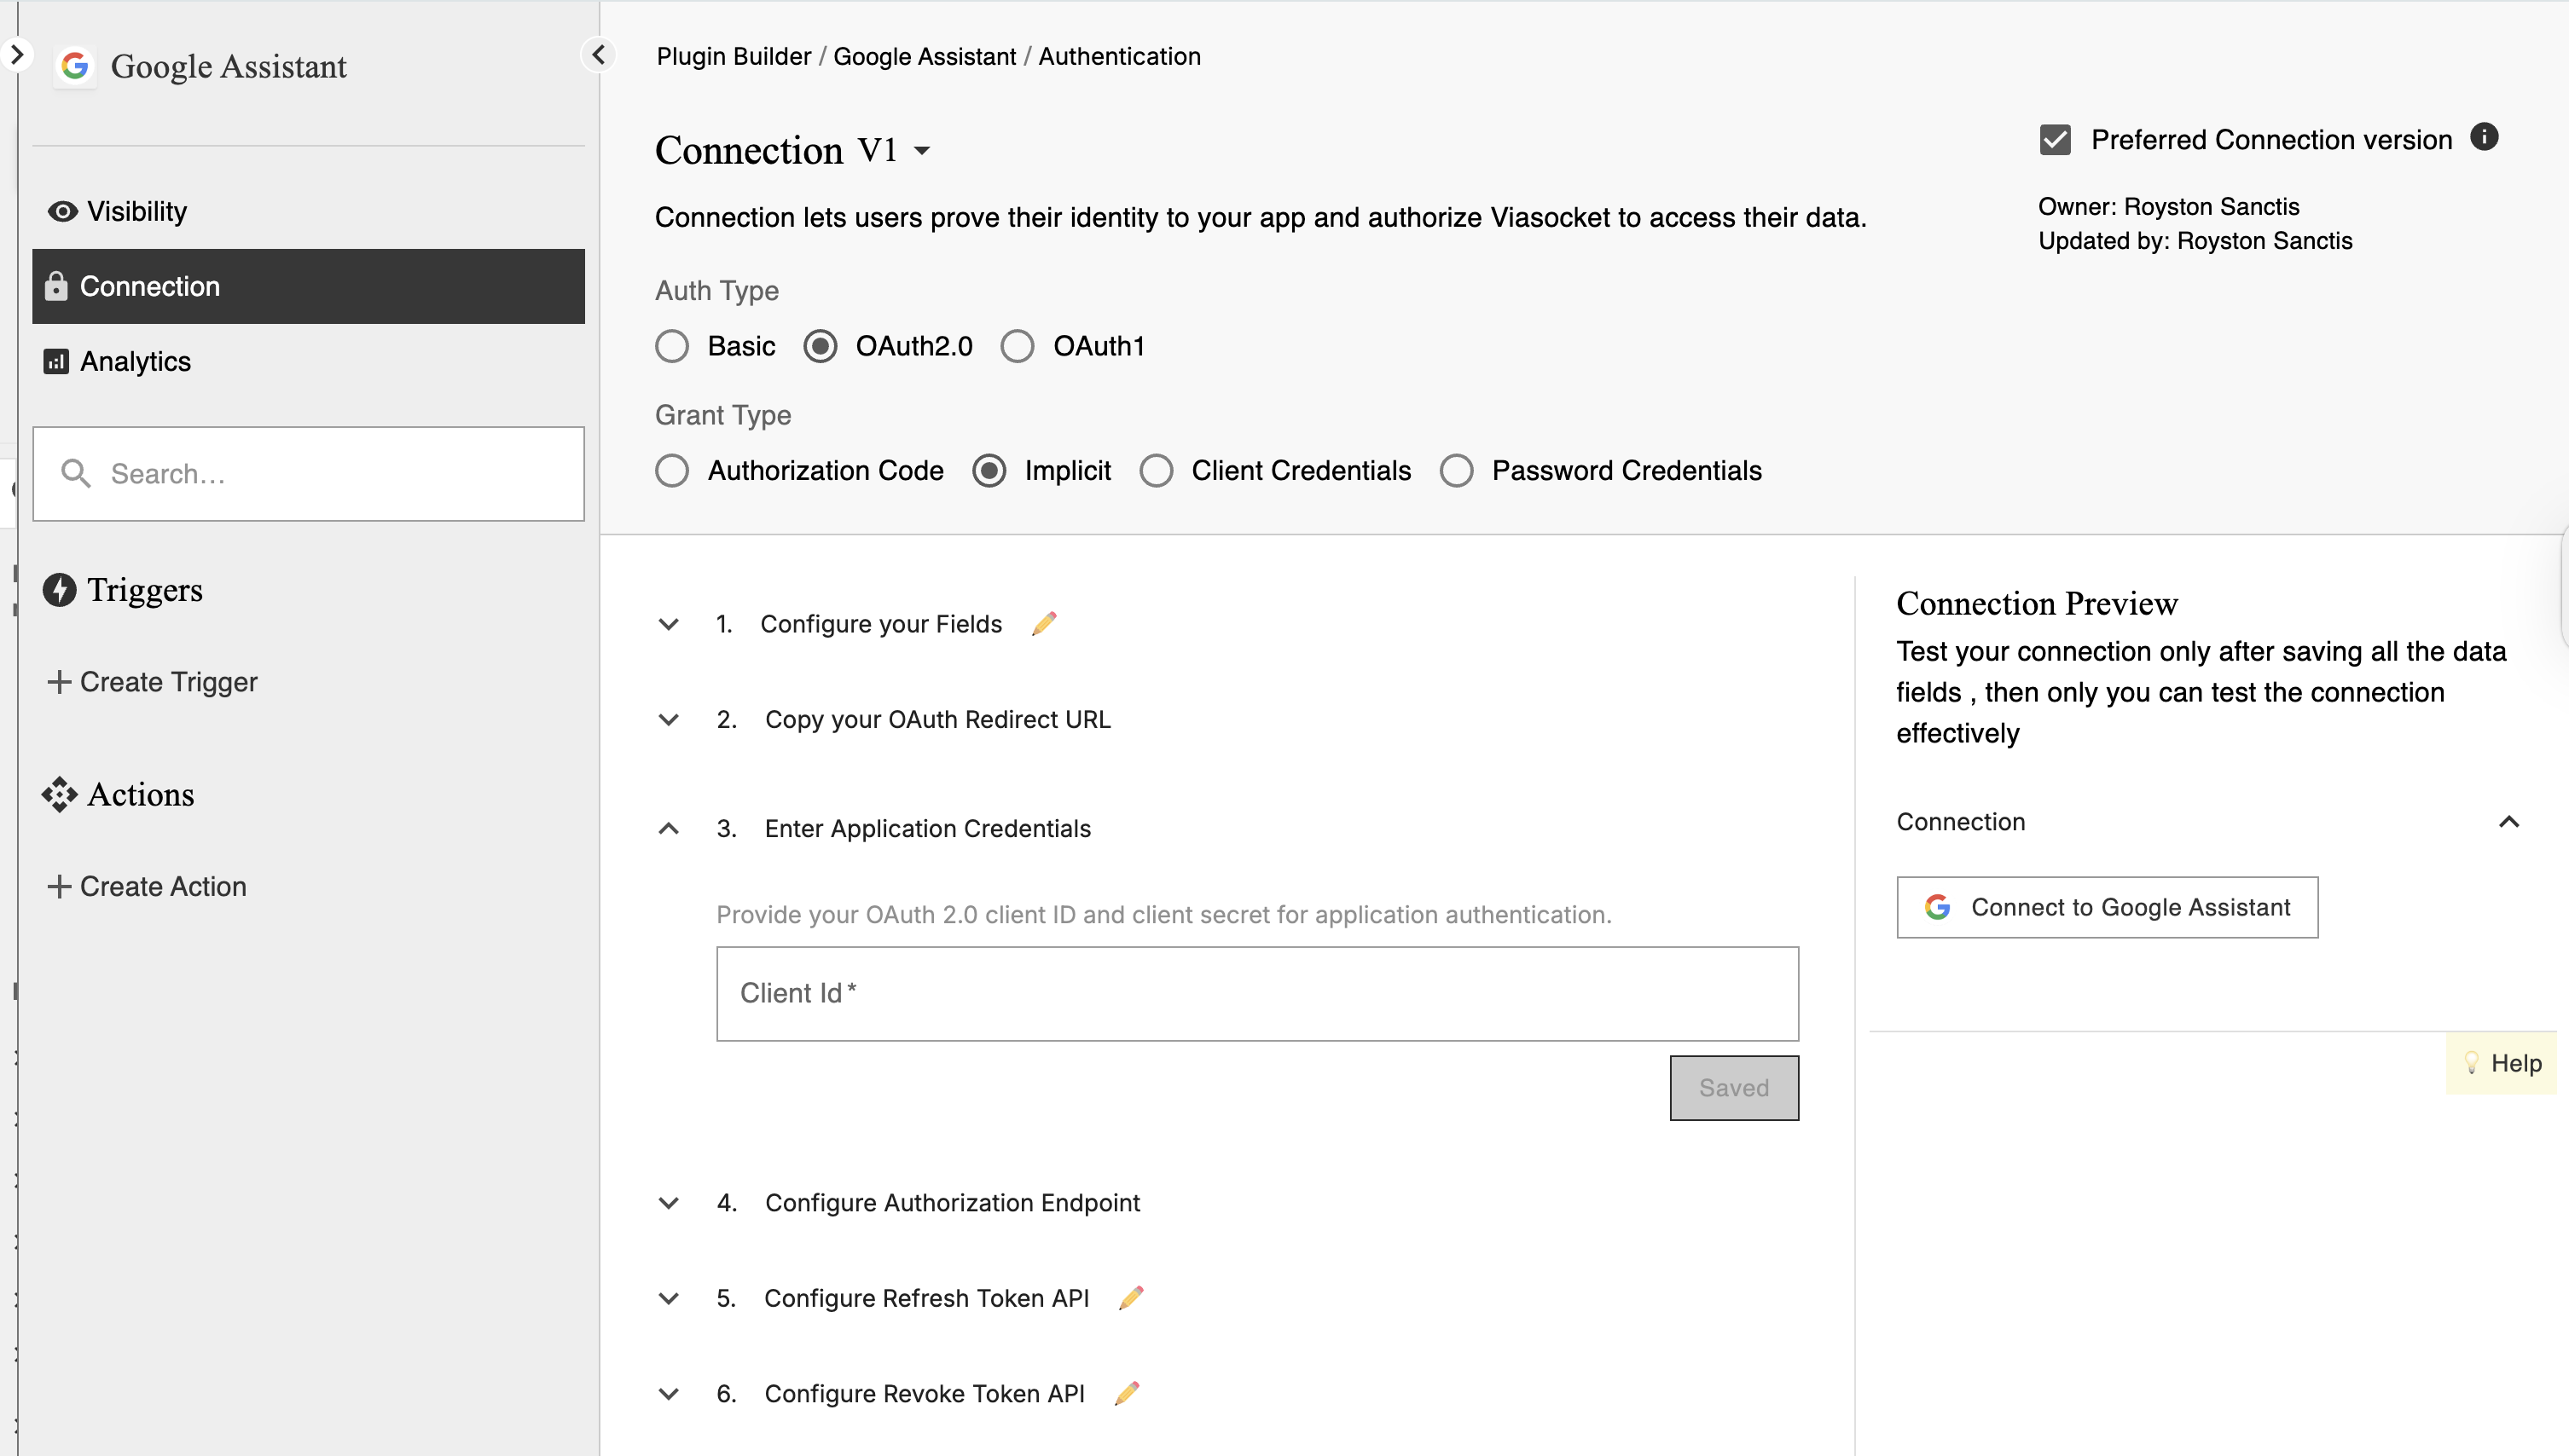The height and width of the screenshot is (1456, 2569).
Task: Expand the far-left panel arrow
Action: click(17, 54)
